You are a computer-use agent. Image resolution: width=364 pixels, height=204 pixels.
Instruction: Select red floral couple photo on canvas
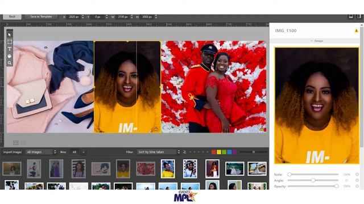coord(214,87)
